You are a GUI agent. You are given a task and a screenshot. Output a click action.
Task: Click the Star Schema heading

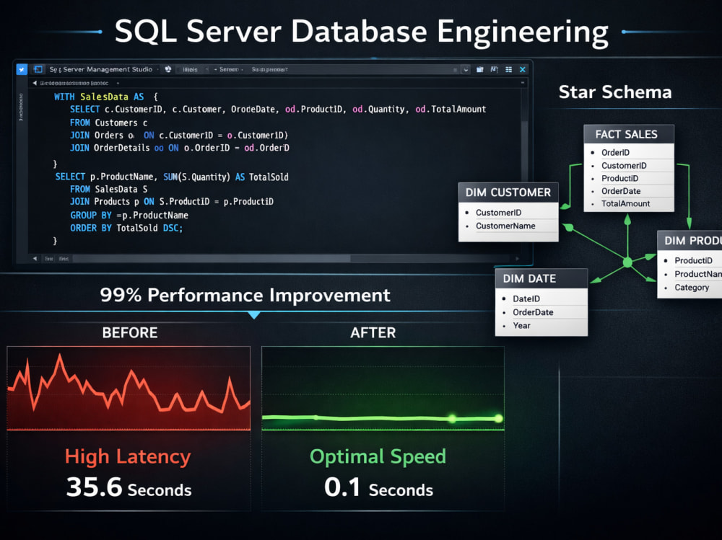pos(615,92)
